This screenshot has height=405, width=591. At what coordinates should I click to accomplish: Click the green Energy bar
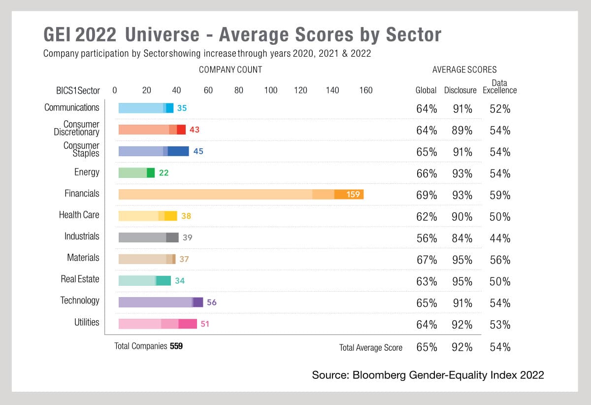coord(136,173)
